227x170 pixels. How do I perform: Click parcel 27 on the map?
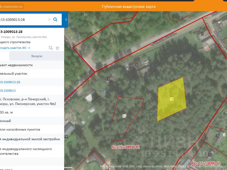pyautogui.click(x=124, y=116)
